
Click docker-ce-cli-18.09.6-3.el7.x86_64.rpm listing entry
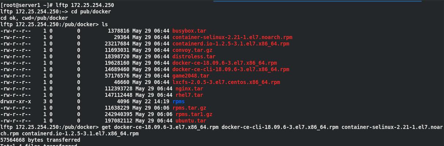click(x=231, y=69)
